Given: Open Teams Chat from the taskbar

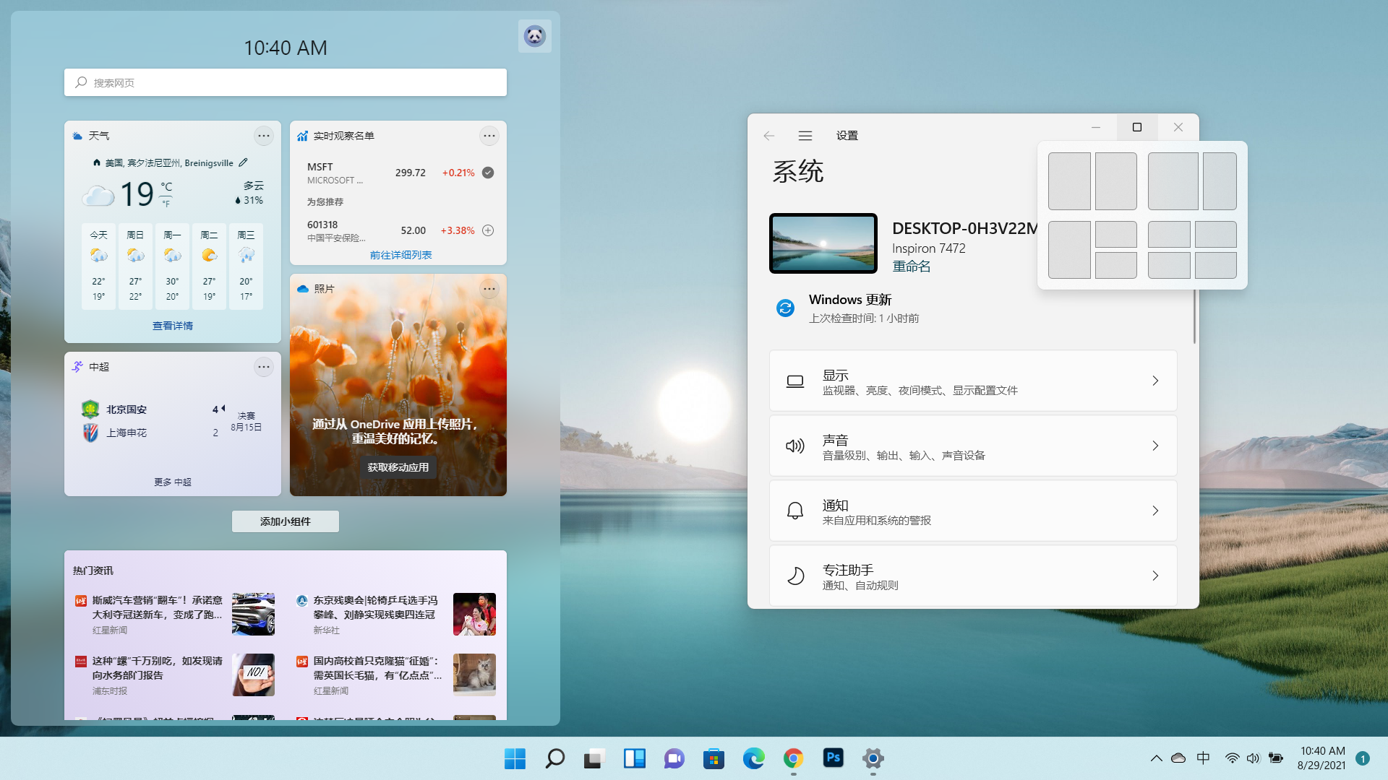Looking at the screenshot, I should coord(674,759).
